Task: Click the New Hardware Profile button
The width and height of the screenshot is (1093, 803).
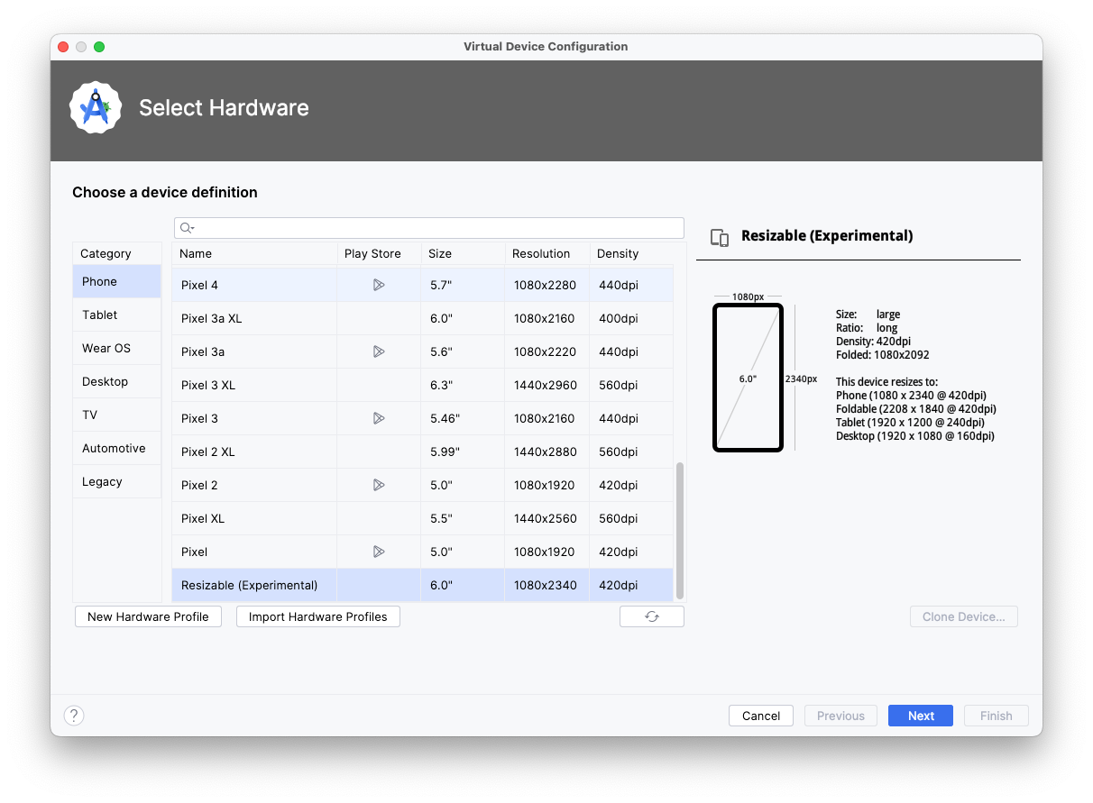Action: [x=148, y=616]
